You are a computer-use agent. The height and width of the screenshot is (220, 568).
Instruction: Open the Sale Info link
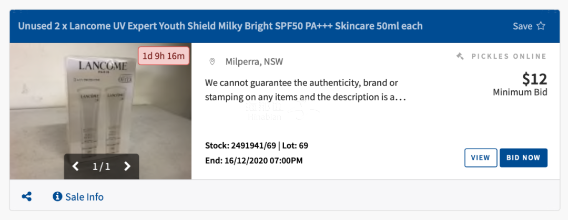click(x=84, y=197)
